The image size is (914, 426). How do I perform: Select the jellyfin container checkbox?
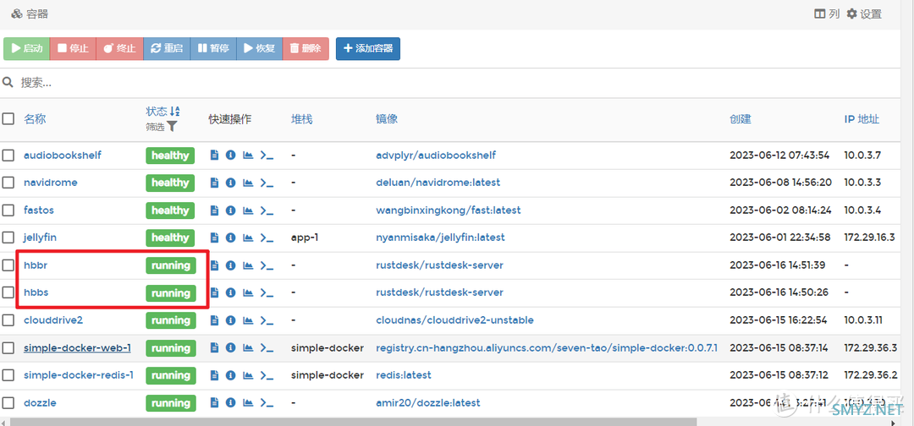coord(8,238)
